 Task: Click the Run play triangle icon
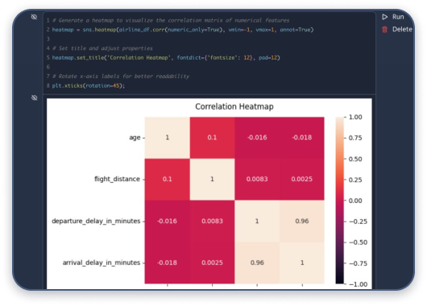[384, 17]
